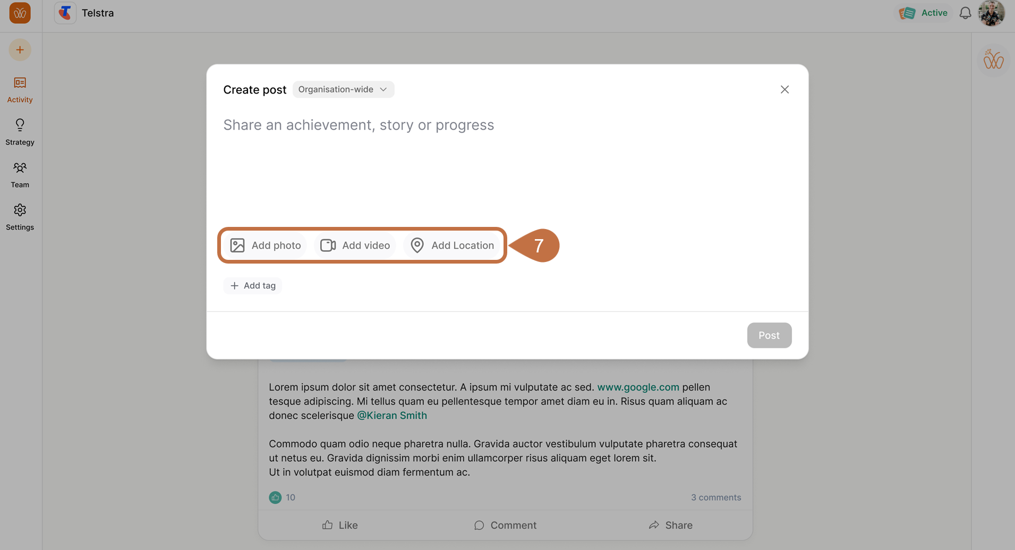Open the www.google.com link
The width and height of the screenshot is (1015, 550).
638,387
